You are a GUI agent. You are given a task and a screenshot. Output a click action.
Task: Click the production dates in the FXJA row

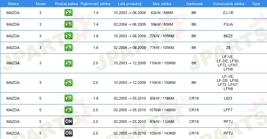pyautogui.click(x=130, y=24)
